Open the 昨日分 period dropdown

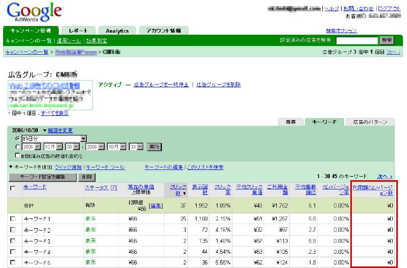coord(84,138)
